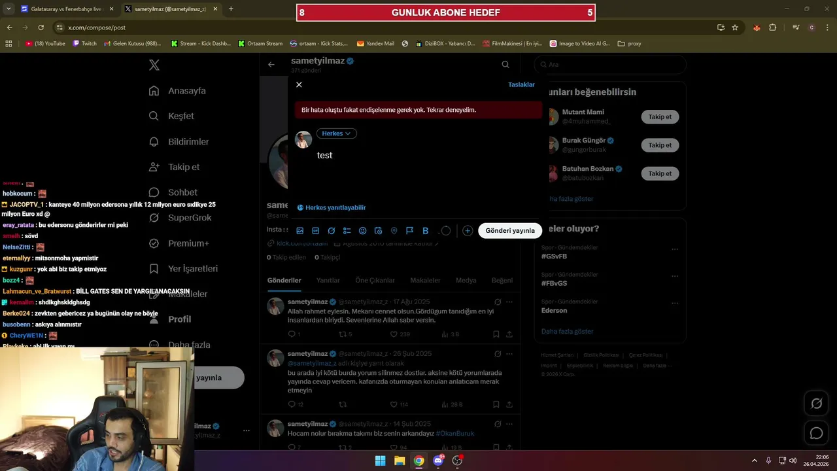Switch to the Makaleler tab
Image resolution: width=837 pixels, height=471 pixels.
click(x=425, y=280)
